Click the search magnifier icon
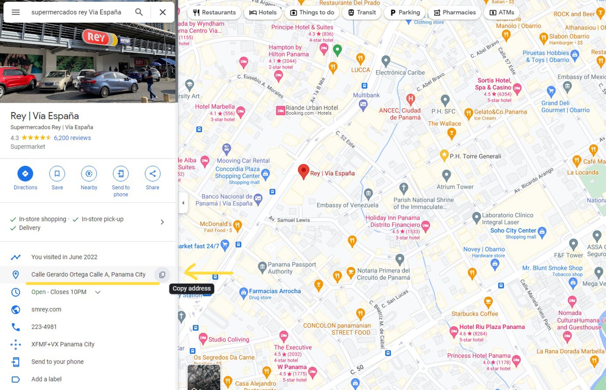606x390 pixels. [139, 12]
